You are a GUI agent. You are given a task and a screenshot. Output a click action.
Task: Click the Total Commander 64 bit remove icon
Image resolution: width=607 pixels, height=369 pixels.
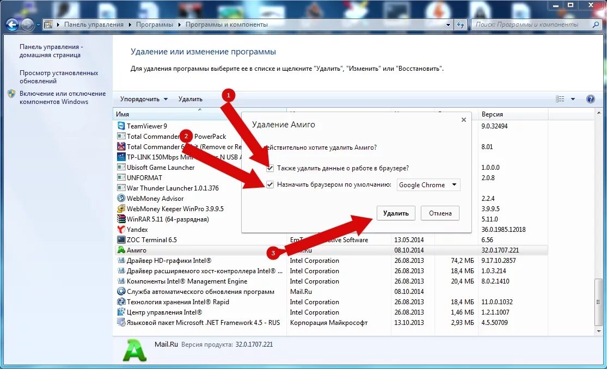121,147
